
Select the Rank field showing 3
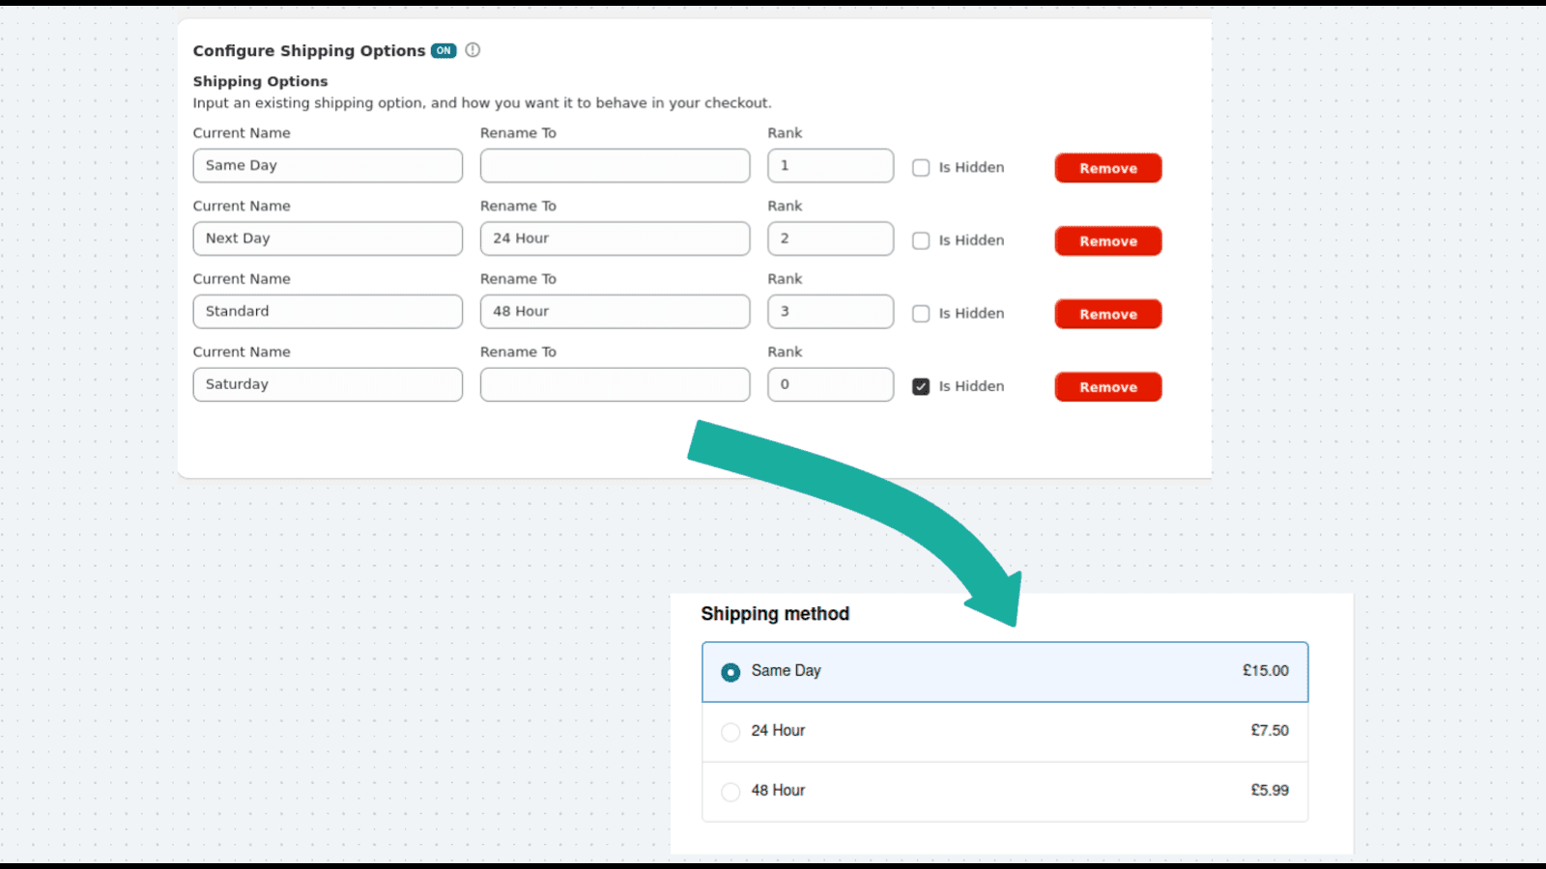pos(830,311)
